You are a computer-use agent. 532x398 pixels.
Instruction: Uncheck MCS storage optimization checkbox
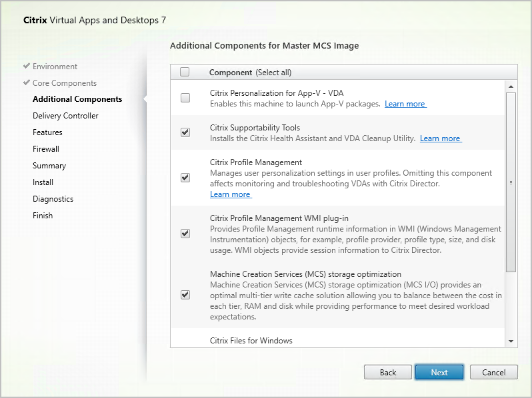click(x=185, y=295)
